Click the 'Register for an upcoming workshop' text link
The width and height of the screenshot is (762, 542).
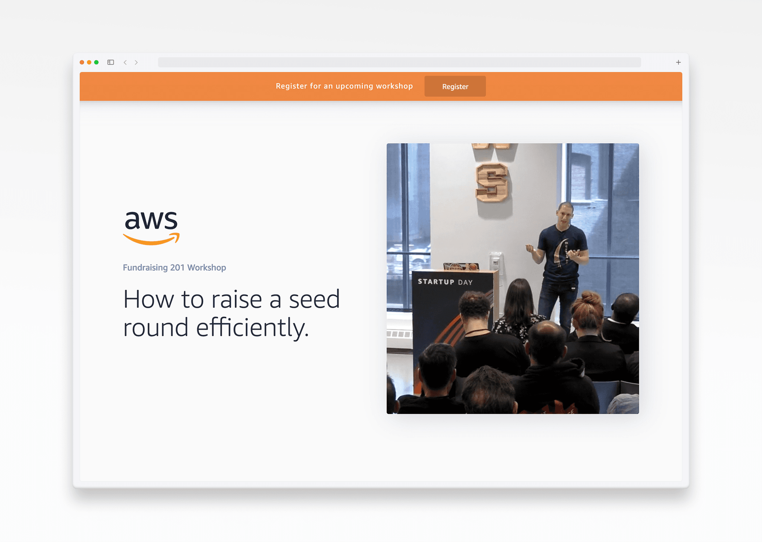click(345, 86)
